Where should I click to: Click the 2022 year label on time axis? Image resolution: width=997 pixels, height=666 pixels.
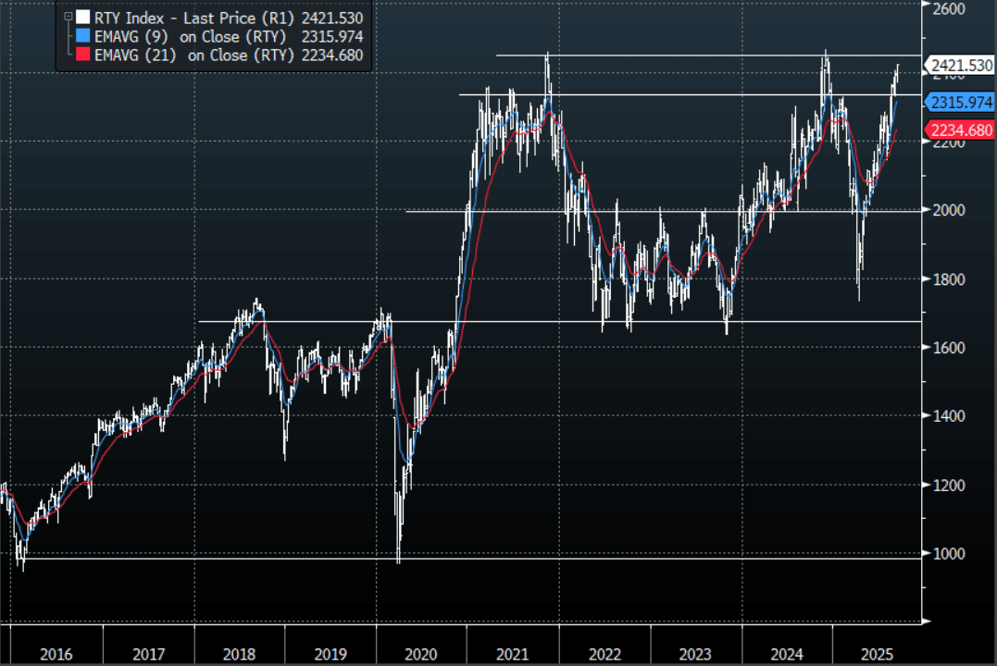604,654
